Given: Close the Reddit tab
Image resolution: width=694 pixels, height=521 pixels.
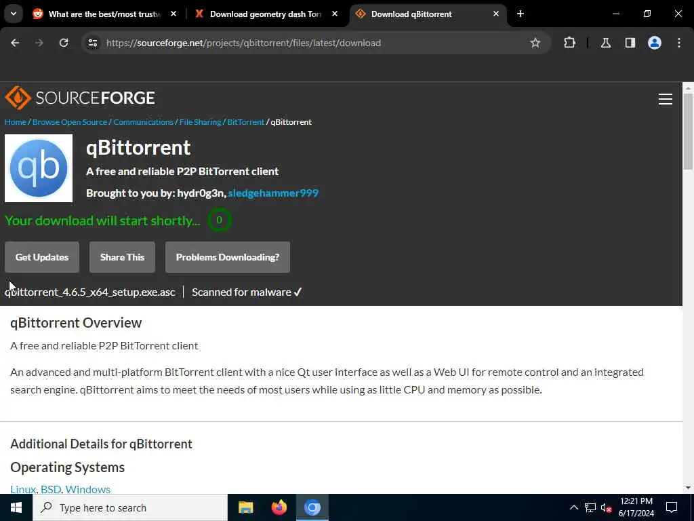Looking at the screenshot, I should (x=173, y=14).
